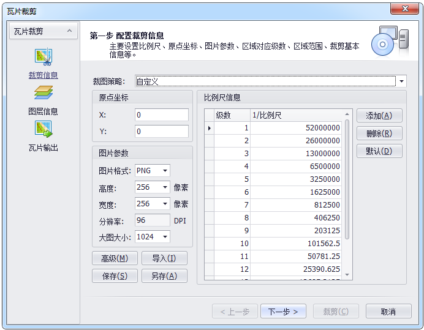Click the scale table scrollbar down arrow
Image resolution: width=424 pixels, height=330 pixels.
(x=347, y=275)
